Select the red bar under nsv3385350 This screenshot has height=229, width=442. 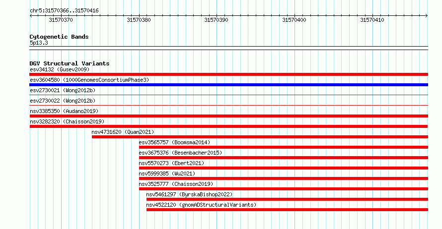click(228, 116)
